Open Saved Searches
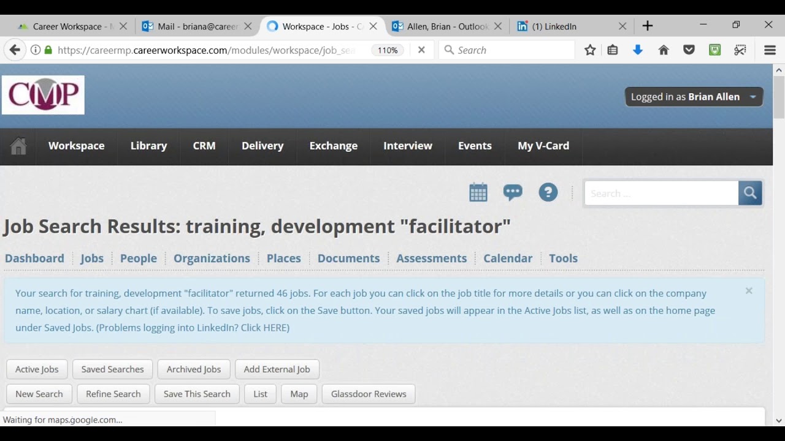Screen dimensions: 785x441 pos(112,369)
